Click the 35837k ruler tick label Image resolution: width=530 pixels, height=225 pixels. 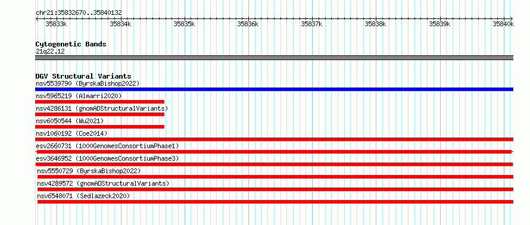[311, 24]
